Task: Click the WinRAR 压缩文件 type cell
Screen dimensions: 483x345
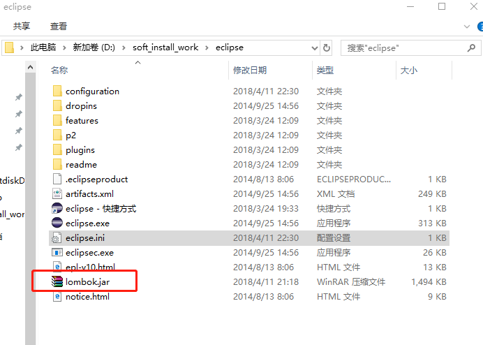Action: coord(351,281)
